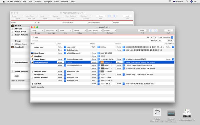Screen dimensions: 200x125
Task: Open the Sort Options dropdown
Action: coord(95,30)
